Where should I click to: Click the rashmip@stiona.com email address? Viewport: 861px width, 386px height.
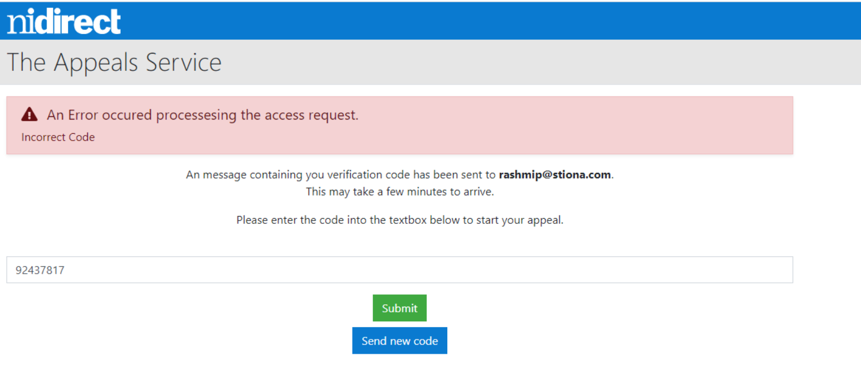point(555,175)
